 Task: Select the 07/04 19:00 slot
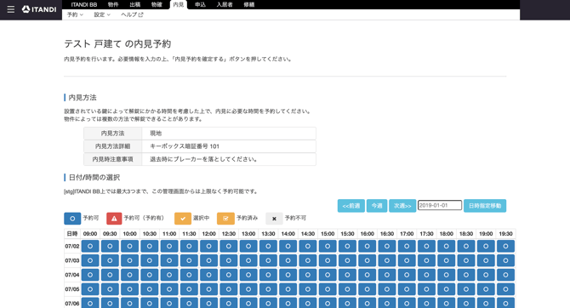click(486, 275)
